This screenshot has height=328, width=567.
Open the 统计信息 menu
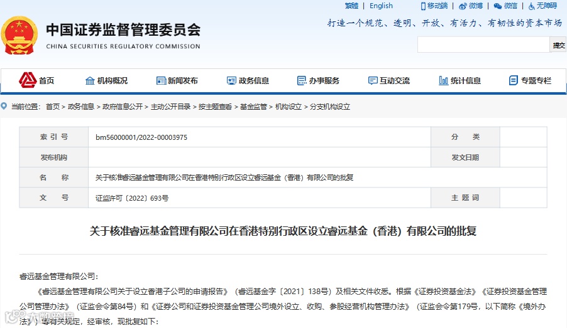coord(466,81)
